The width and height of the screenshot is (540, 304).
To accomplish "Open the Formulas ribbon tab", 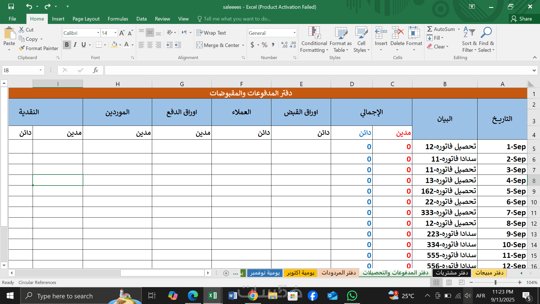I will 118,19.
